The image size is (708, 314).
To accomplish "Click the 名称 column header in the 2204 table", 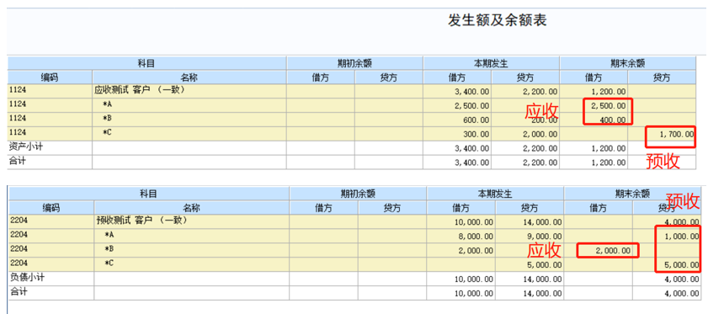I will click(x=191, y=208).
